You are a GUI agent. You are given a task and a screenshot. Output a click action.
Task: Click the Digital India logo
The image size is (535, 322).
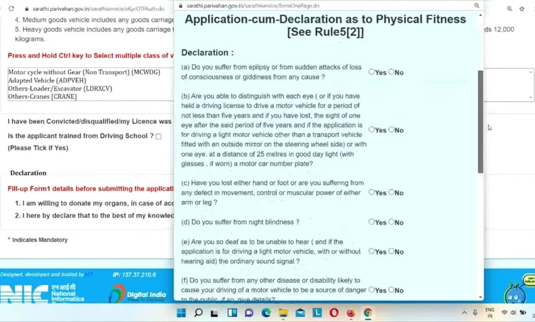[137, 294]
